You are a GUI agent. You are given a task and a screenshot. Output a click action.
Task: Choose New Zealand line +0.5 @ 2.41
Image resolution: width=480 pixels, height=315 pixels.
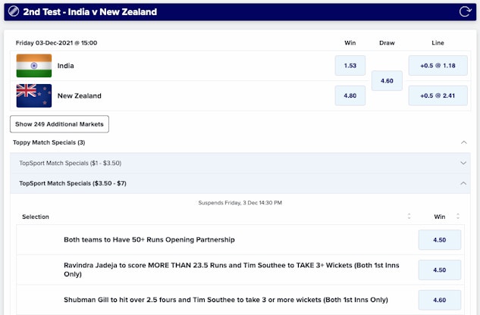[x=438, y=96]
